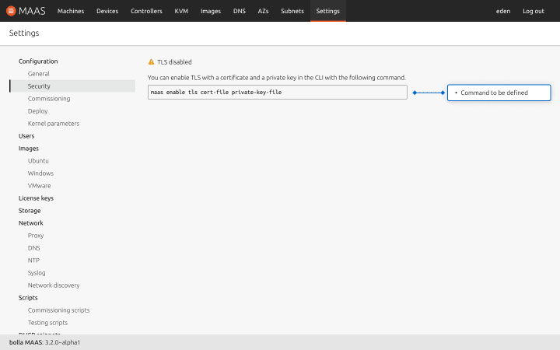Open Commissioning settings

(x=49, y=99)
